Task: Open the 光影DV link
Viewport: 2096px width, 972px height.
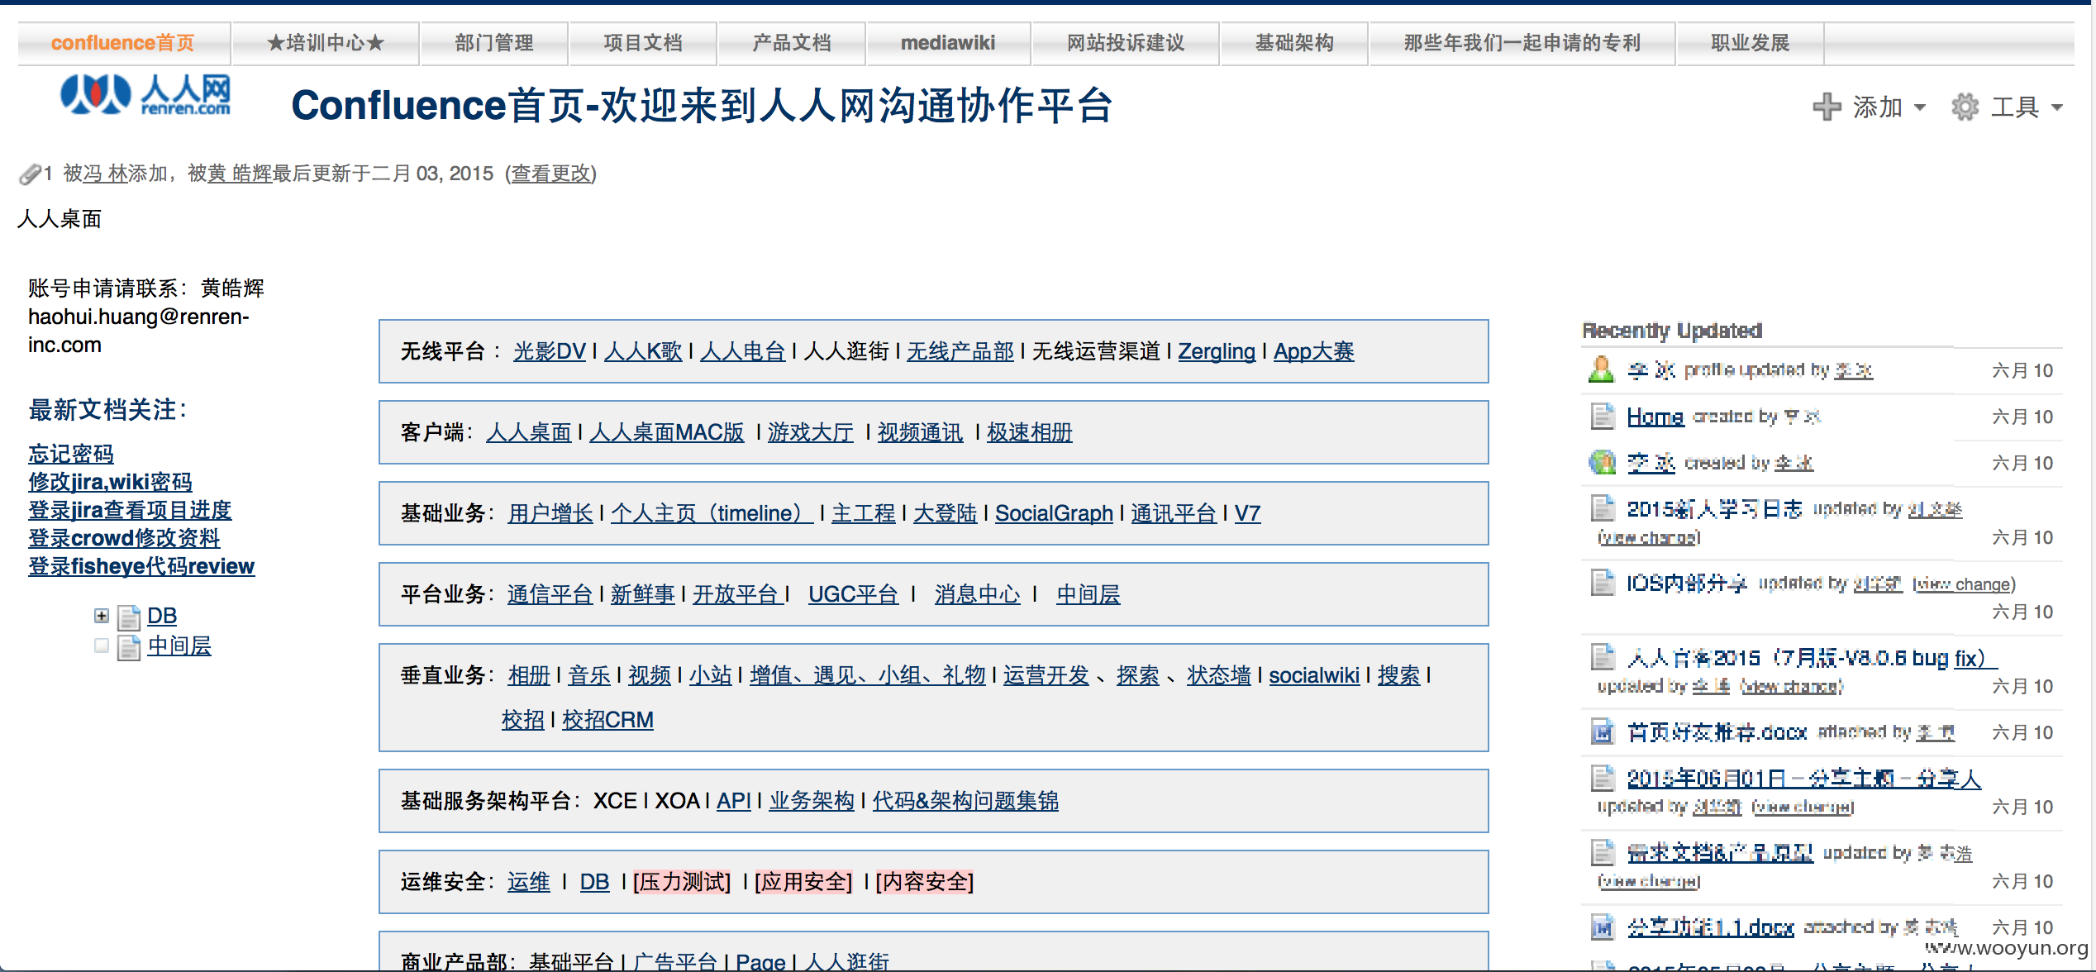Action: coord(550,351)
